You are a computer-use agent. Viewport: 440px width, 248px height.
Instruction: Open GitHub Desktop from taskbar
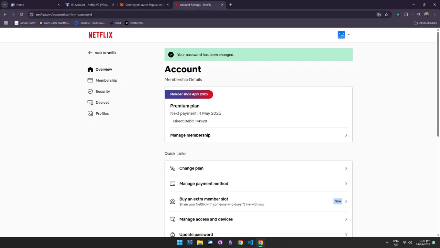(220, 242)
